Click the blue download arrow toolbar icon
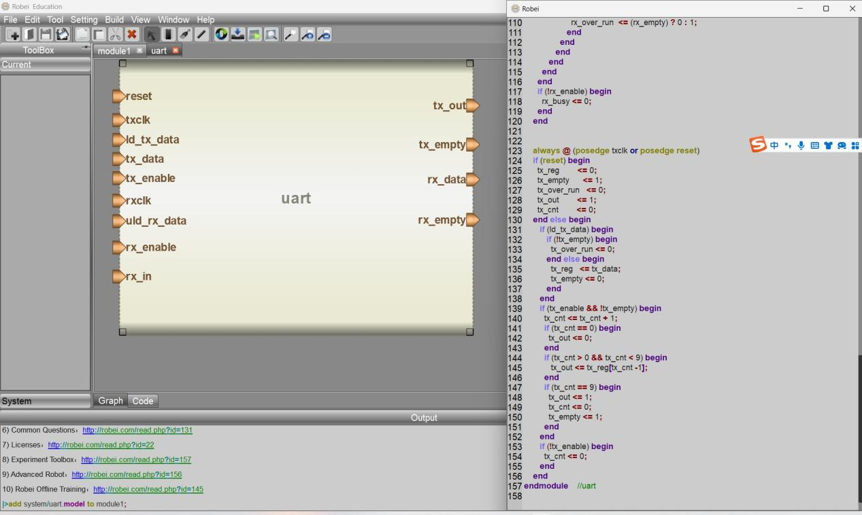Image resolution: width=862 pixels, height=515 pixels. click(237, 35)
